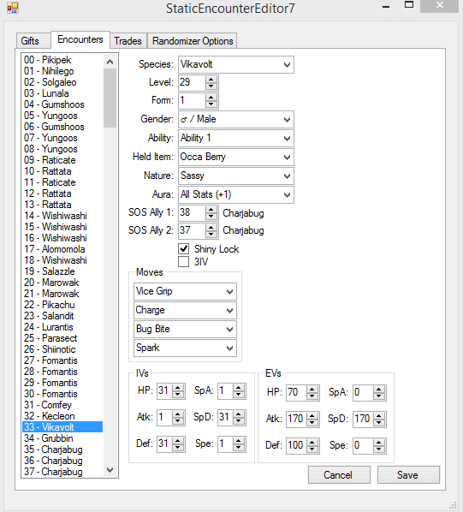Select list entry 24 - Lurantis
Viewport: 463px width, 512px height.
(62, 327)
